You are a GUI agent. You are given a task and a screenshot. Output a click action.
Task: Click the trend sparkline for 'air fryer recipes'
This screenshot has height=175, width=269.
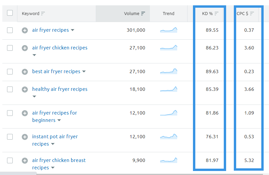169,30
